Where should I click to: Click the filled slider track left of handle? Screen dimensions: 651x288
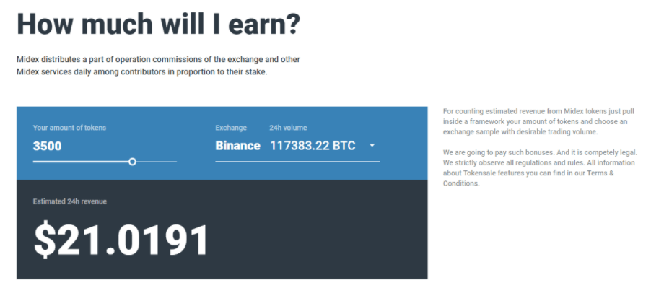pyautogui.click(x=81, y=162)
